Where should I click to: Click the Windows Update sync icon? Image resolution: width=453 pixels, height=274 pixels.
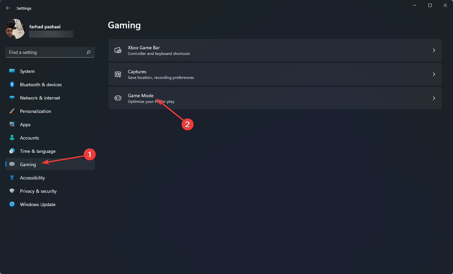[x=12, y=204]
